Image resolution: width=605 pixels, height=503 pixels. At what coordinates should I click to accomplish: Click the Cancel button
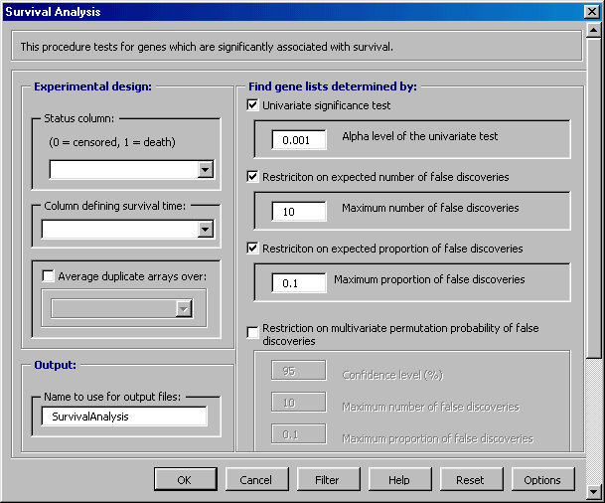(256, 480)
